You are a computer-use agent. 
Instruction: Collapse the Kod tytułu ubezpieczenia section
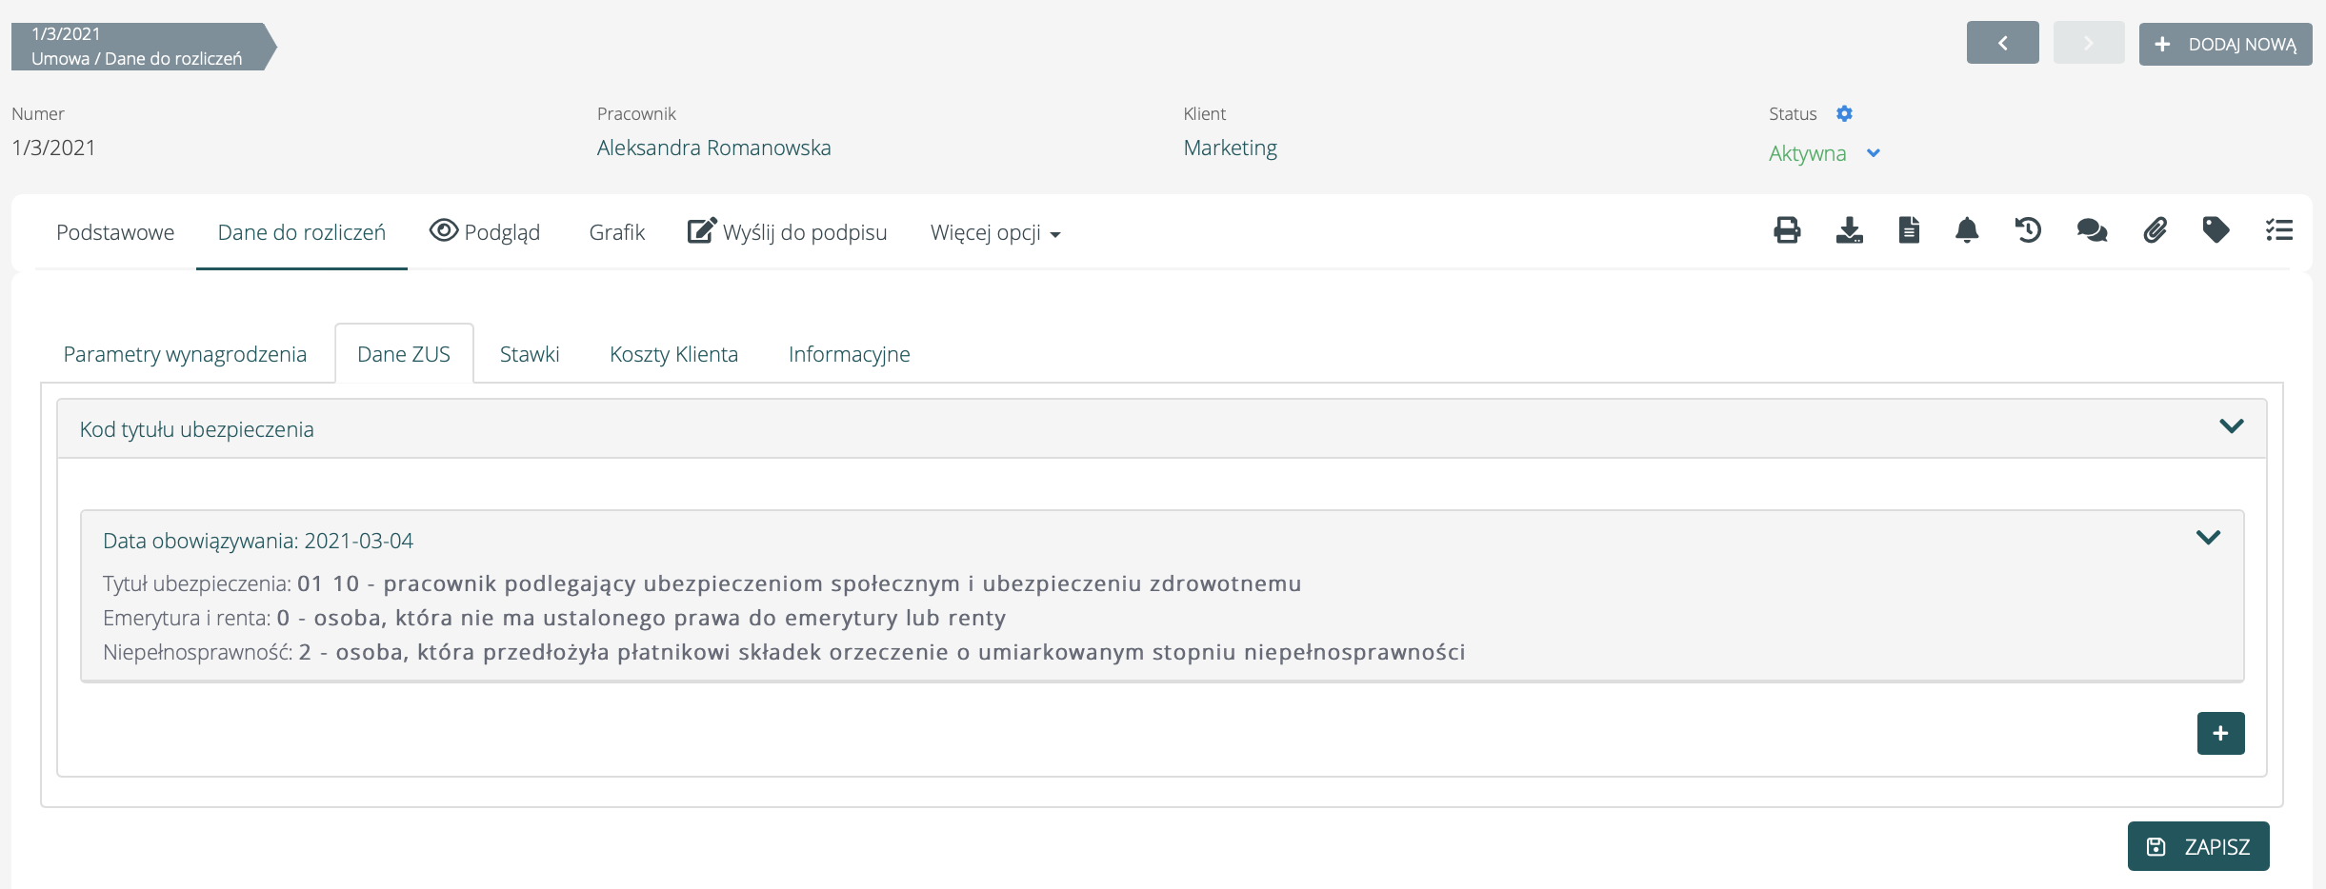click(2231, 426)
